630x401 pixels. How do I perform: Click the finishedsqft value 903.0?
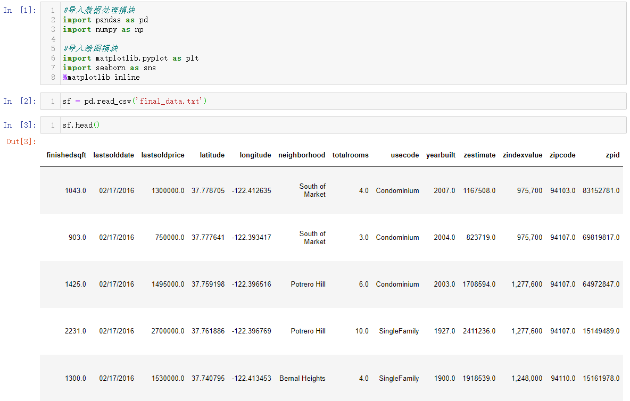(x=77, y=238)
